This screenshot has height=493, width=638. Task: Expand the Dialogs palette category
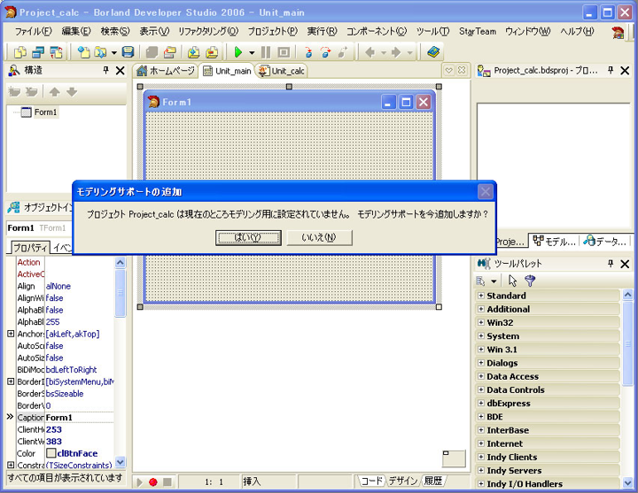(481, 363)
